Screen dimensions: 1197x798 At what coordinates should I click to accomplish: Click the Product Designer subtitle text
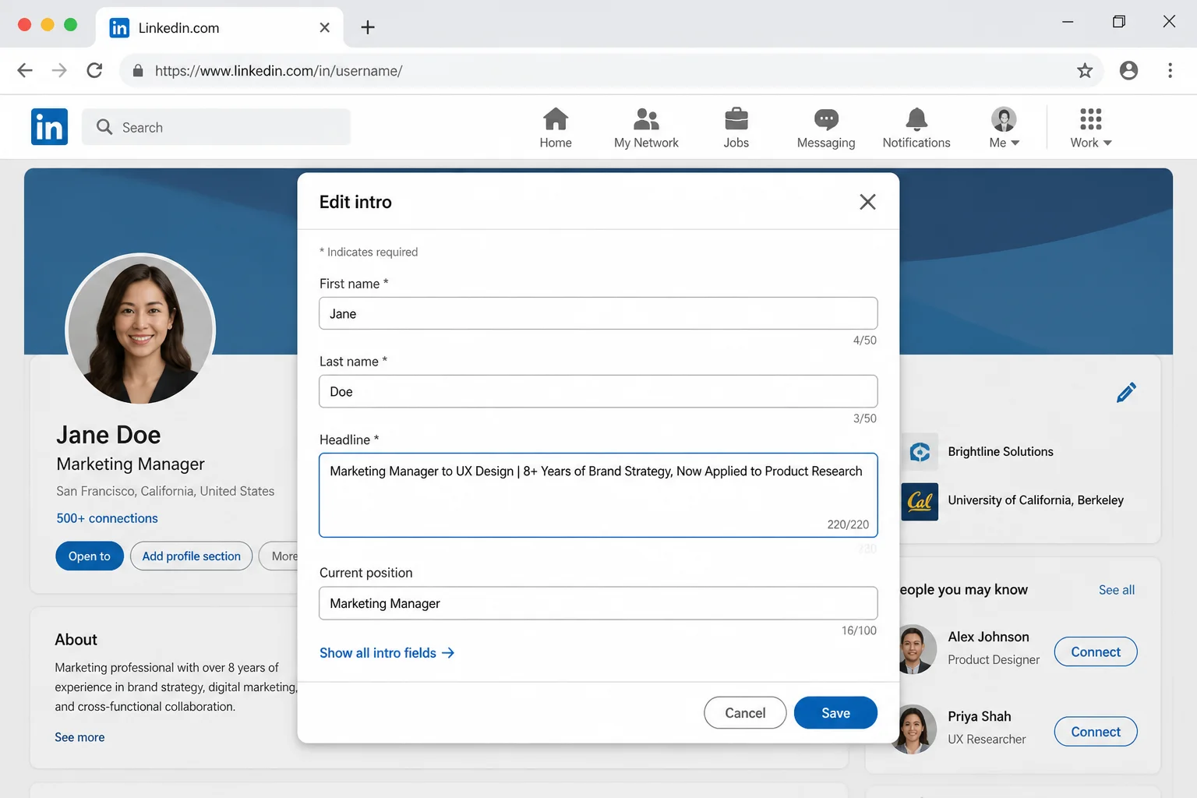click(994, 659)
